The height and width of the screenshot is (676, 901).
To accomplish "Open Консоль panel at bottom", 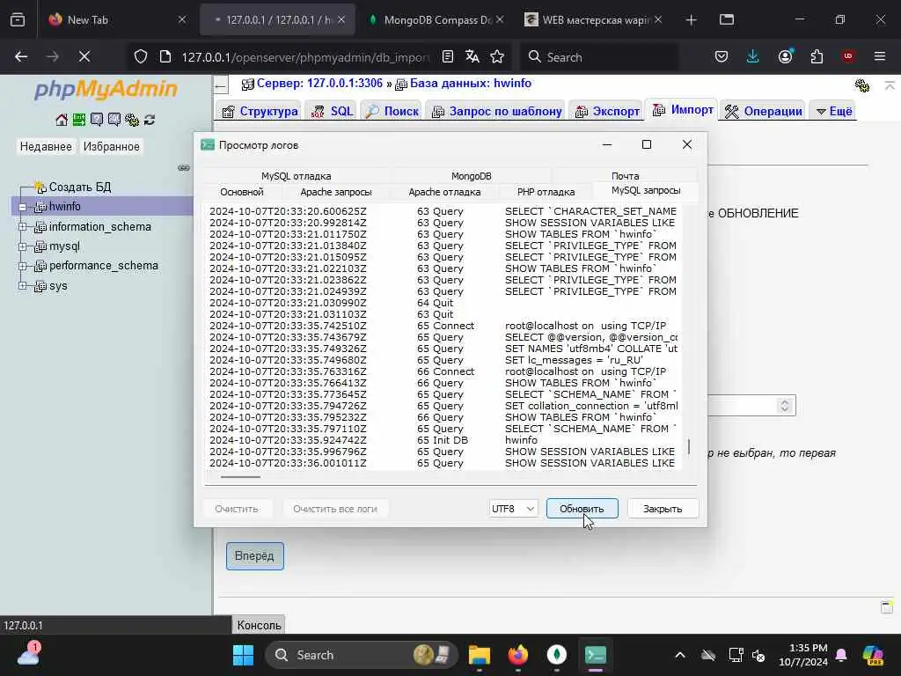I will tap(259, 625).
